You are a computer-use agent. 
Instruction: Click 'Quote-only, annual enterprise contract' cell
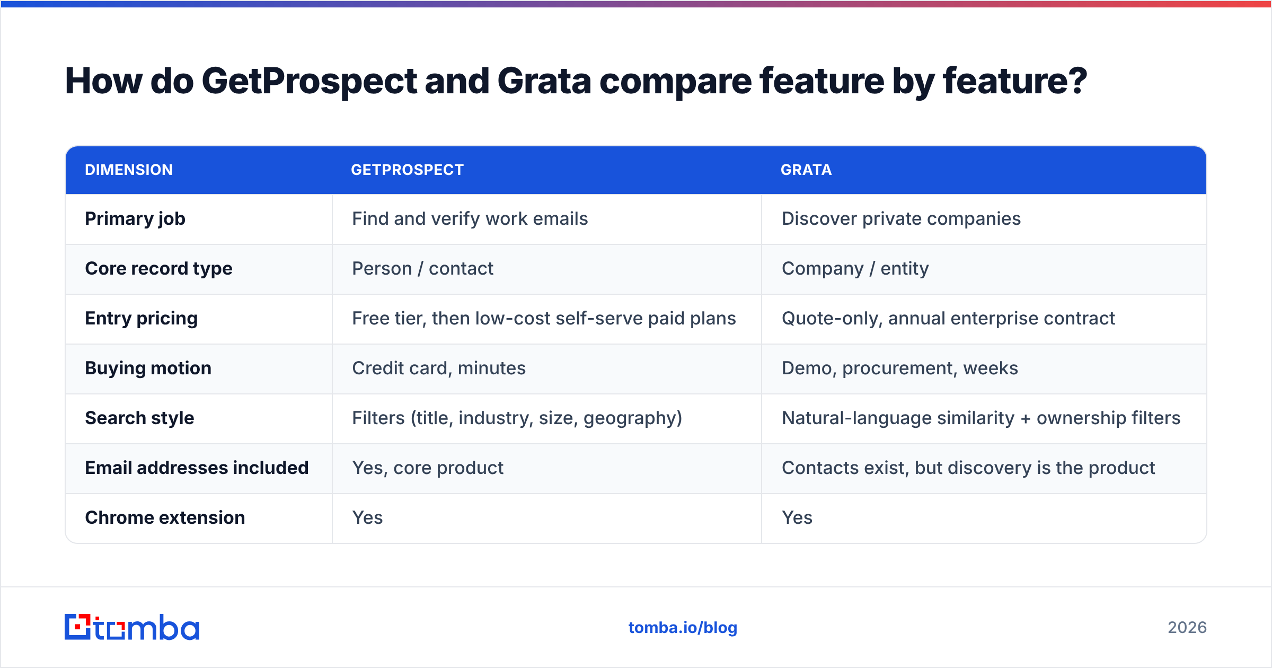(948, 319)
